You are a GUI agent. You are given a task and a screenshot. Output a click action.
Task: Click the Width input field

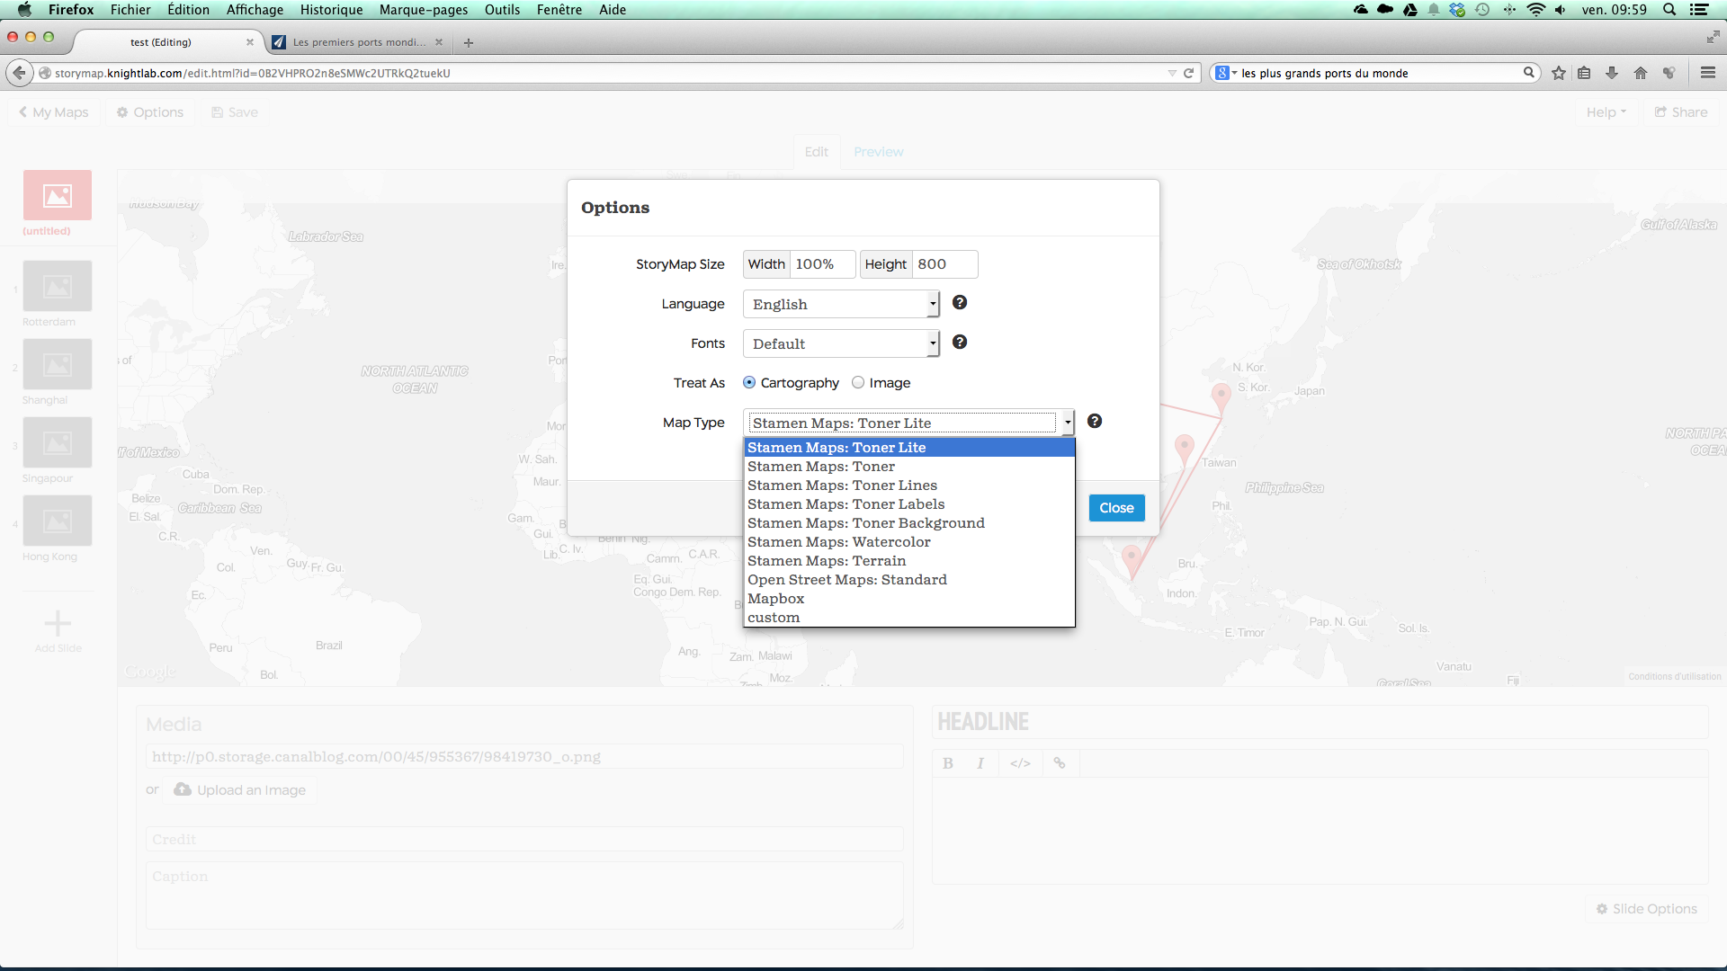pyautogui.click(x=821, y=264)
